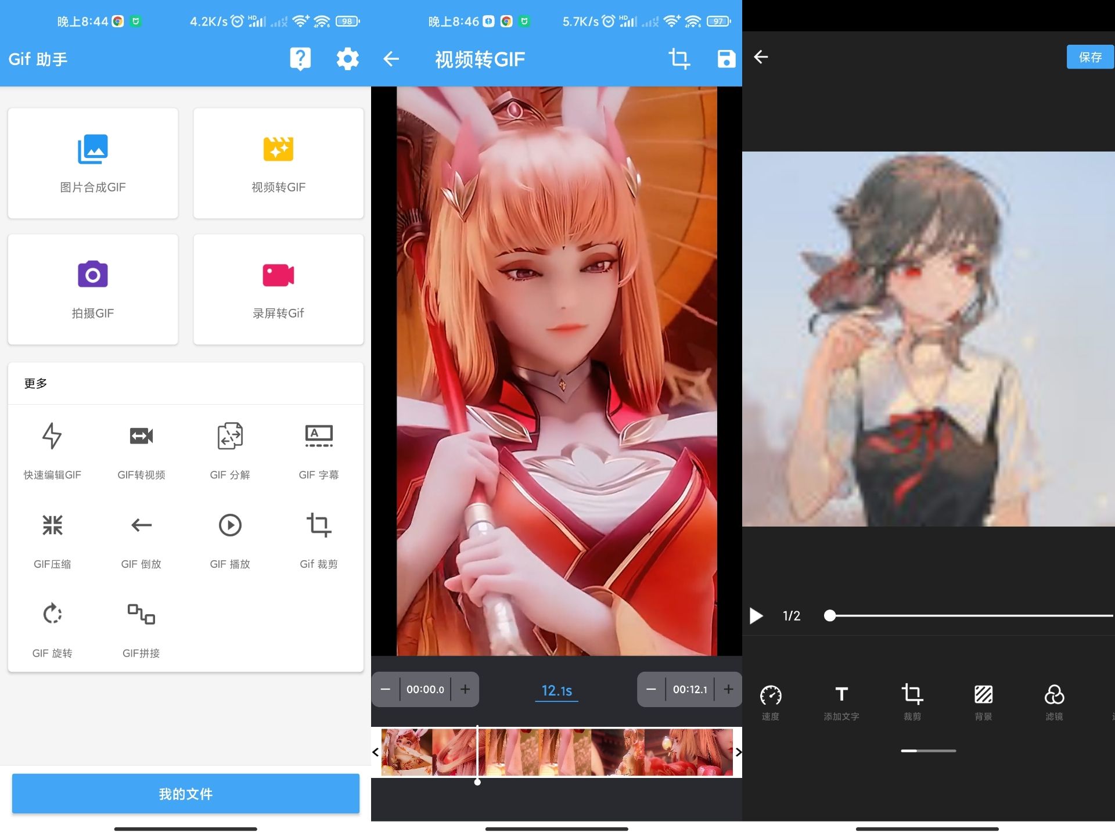This screenshot has height=836, width=1115.
Task: Click the white playhead on frame strip
Action: pos(477,755)
